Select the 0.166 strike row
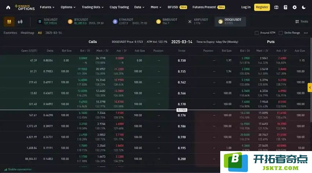Screen dimensions: 312x173 coord(155,93)
